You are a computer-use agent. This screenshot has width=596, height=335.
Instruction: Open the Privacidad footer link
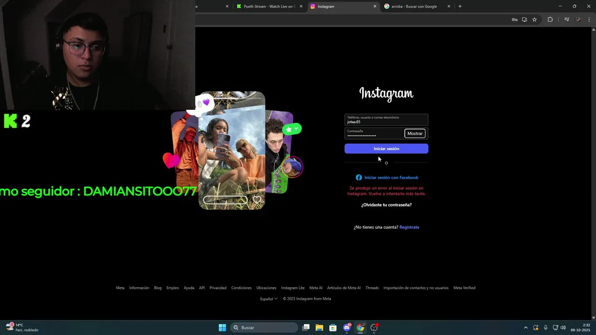pos(218,288)
